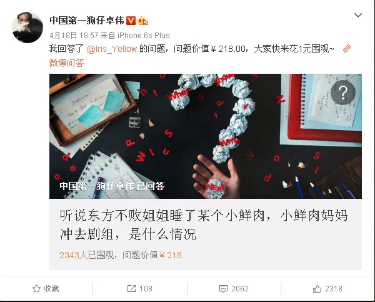Like the post with thumbs-up icon
The image size is (375, 302).
pyautogui.click(x=317, y=289)
